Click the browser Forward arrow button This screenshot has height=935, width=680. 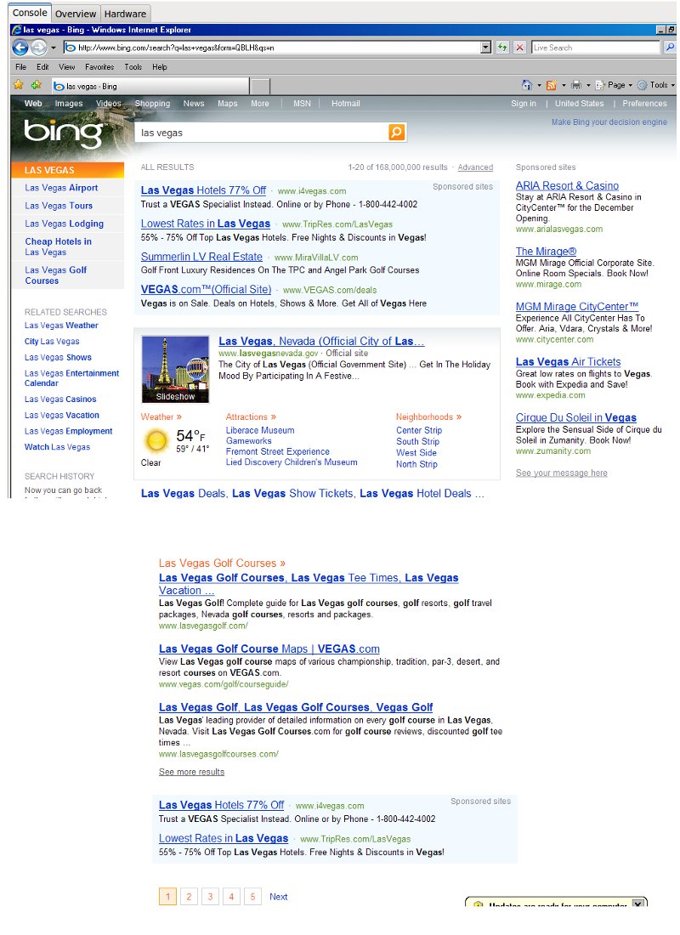[x=39, y=48]
